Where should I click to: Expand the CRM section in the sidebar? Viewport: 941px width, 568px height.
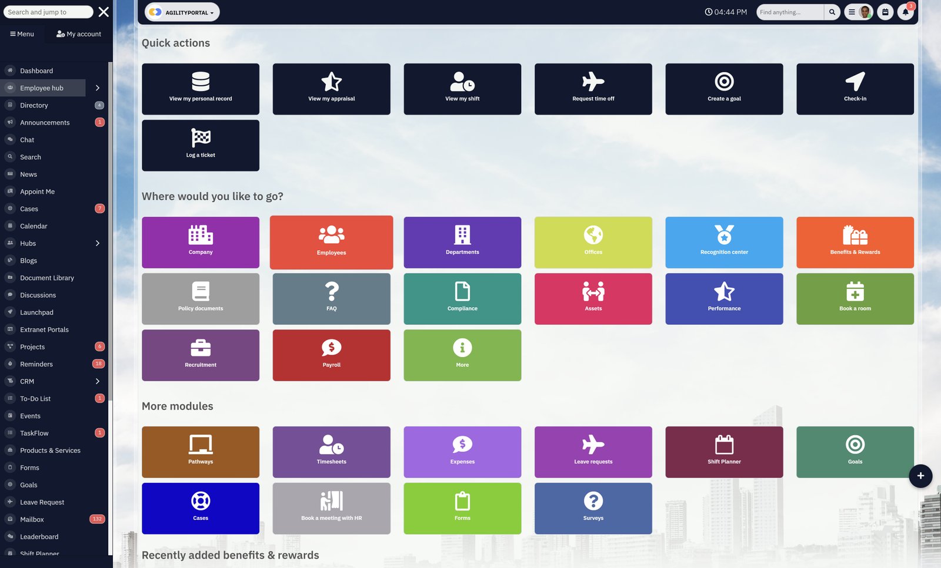pos(98,381)
